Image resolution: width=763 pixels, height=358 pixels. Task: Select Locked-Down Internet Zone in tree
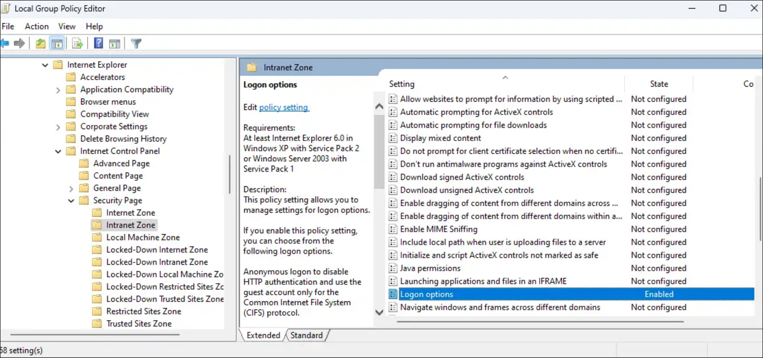pos(157,250)
